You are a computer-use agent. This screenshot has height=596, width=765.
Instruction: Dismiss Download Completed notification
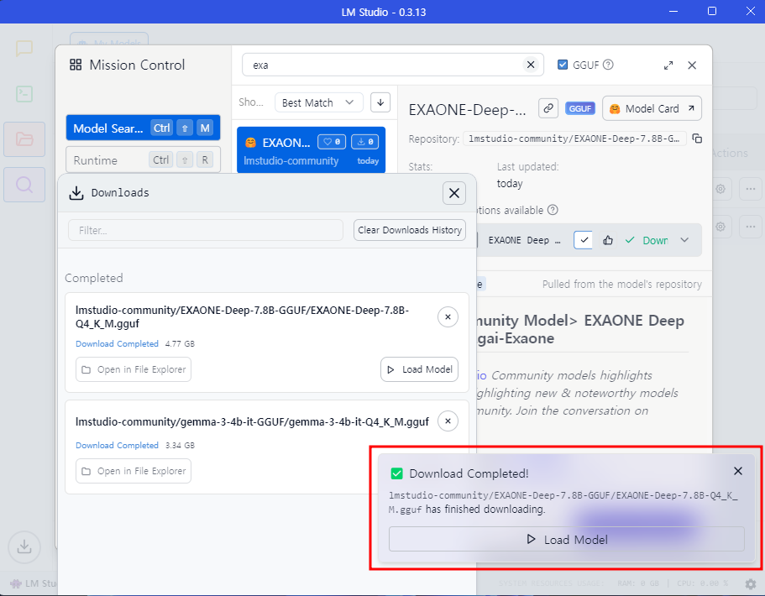[738, 471]
